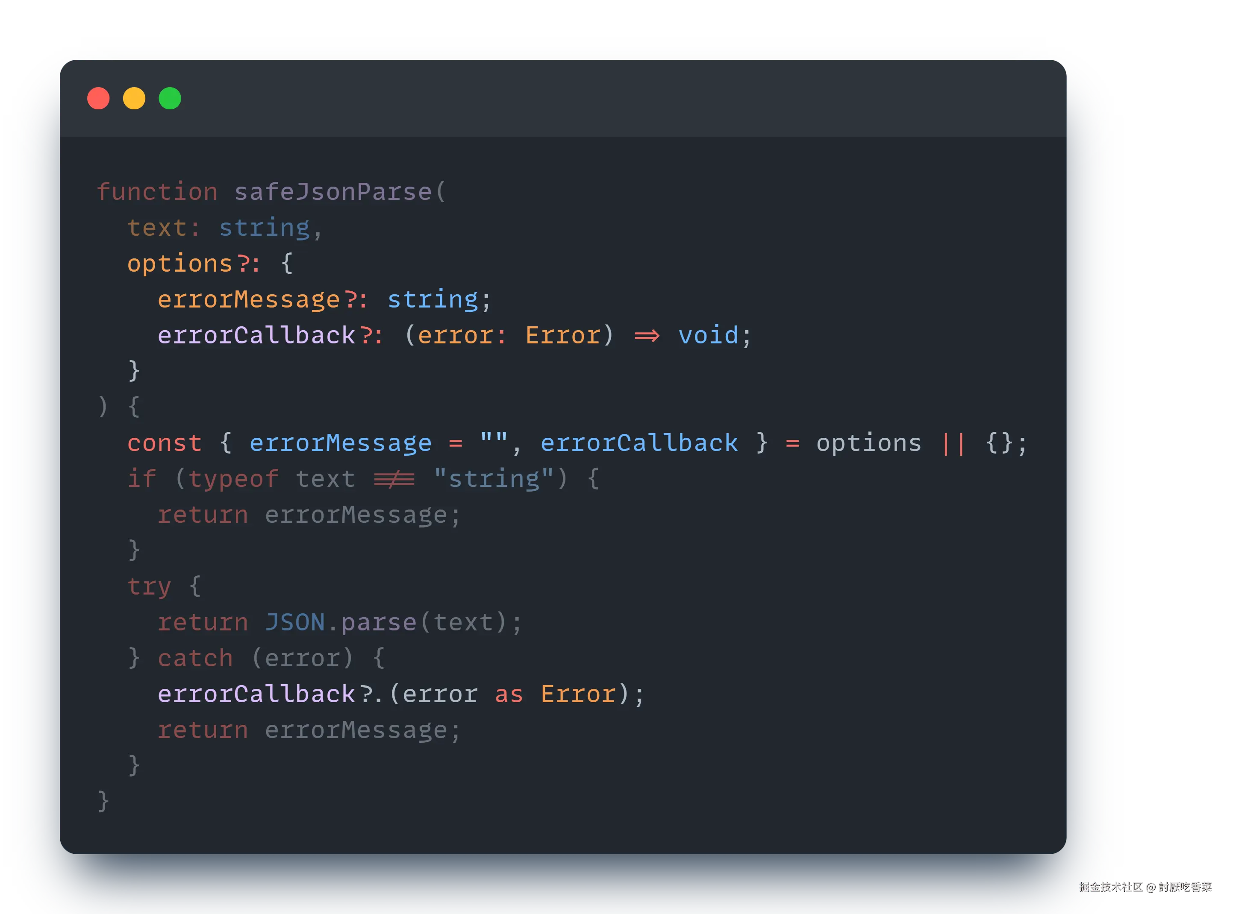Click the safeJsonParse function name
Viewport: 1233px width, 914px height.
[333, 191]
